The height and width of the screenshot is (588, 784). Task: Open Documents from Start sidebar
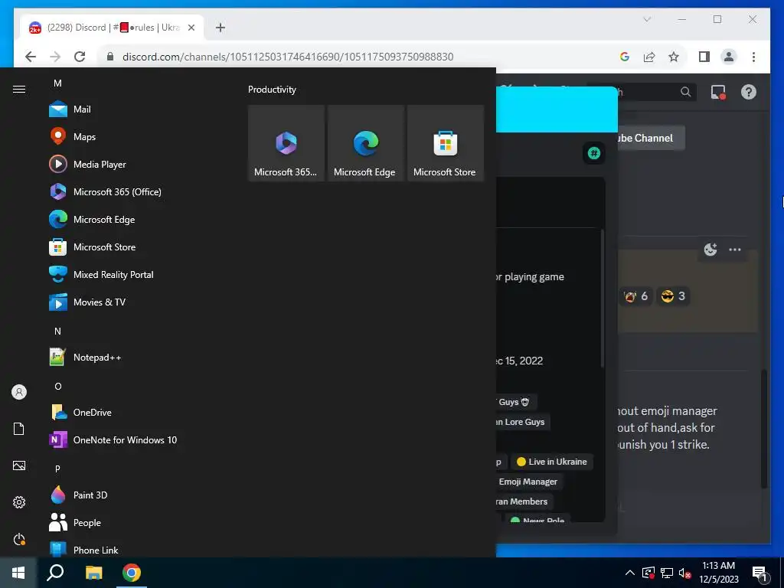pyautogui.click(x=19, y=429)
